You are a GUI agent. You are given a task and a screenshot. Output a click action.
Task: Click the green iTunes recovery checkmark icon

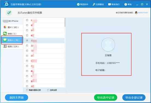click(9, 13)
